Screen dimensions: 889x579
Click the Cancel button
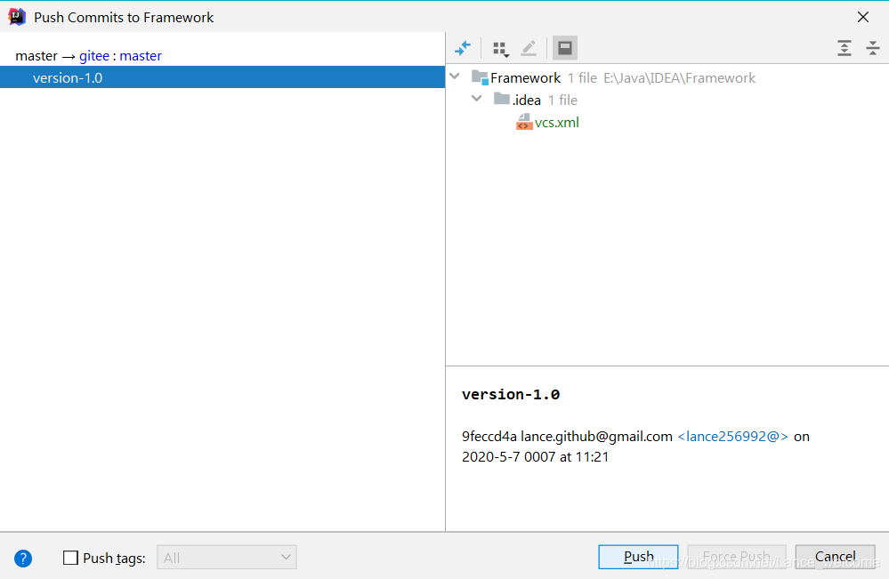click(x=835, y=557)
